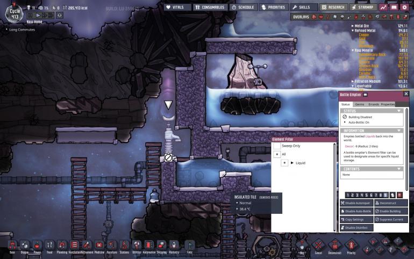Image resolution: width=414 pixels, height=259 pixels.
Task: Open the Consumables menu
Action: tap(210, 8)
